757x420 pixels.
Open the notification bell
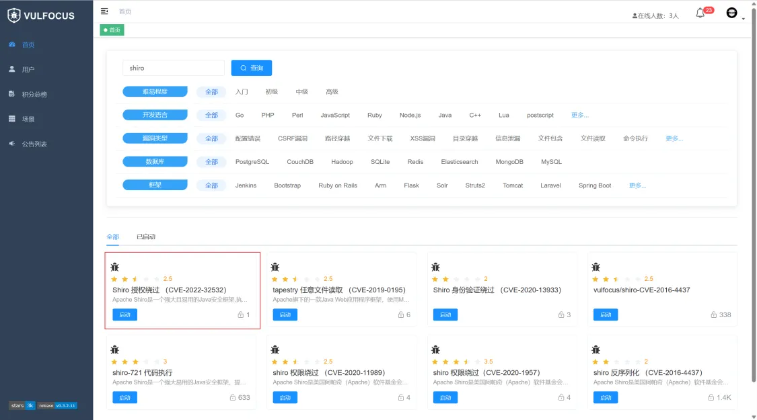point(700,13)
